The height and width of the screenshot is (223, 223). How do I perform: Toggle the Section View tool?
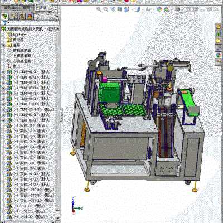pyautogui.click(x=119, y=9)
